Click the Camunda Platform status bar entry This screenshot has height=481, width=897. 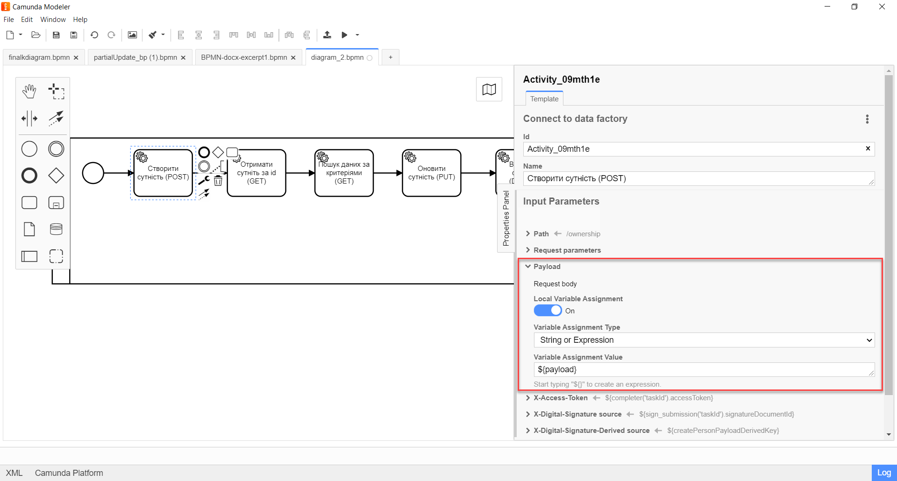coord(69,473)
